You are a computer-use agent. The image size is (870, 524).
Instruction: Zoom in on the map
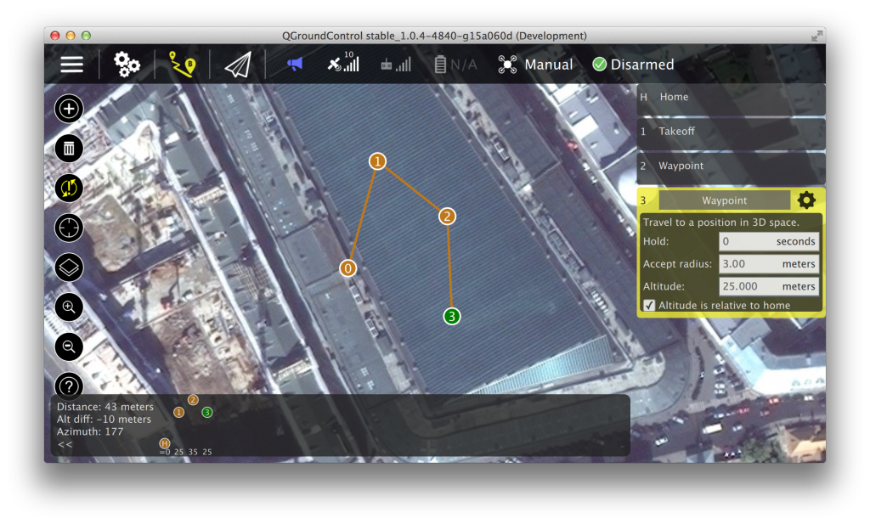click(69, 307)
